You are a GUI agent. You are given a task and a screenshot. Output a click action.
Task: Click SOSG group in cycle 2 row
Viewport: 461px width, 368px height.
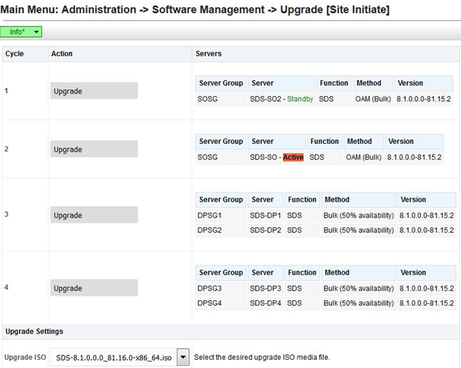tap(221, 157)
